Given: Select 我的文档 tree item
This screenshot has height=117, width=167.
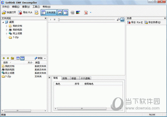Looking at the screenshot, I should [x=16, y=26].
